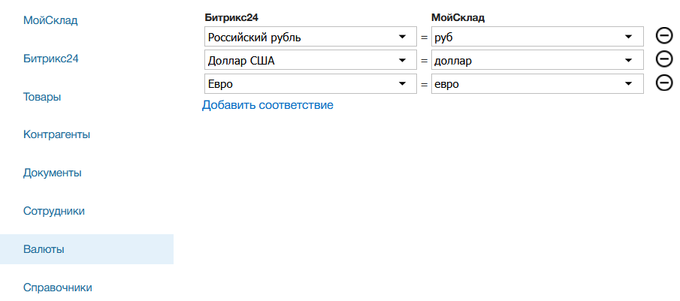This screenshot has height=301, width=680.
Task: Click the bold МойСклад column header
Action: coord(458,16)
